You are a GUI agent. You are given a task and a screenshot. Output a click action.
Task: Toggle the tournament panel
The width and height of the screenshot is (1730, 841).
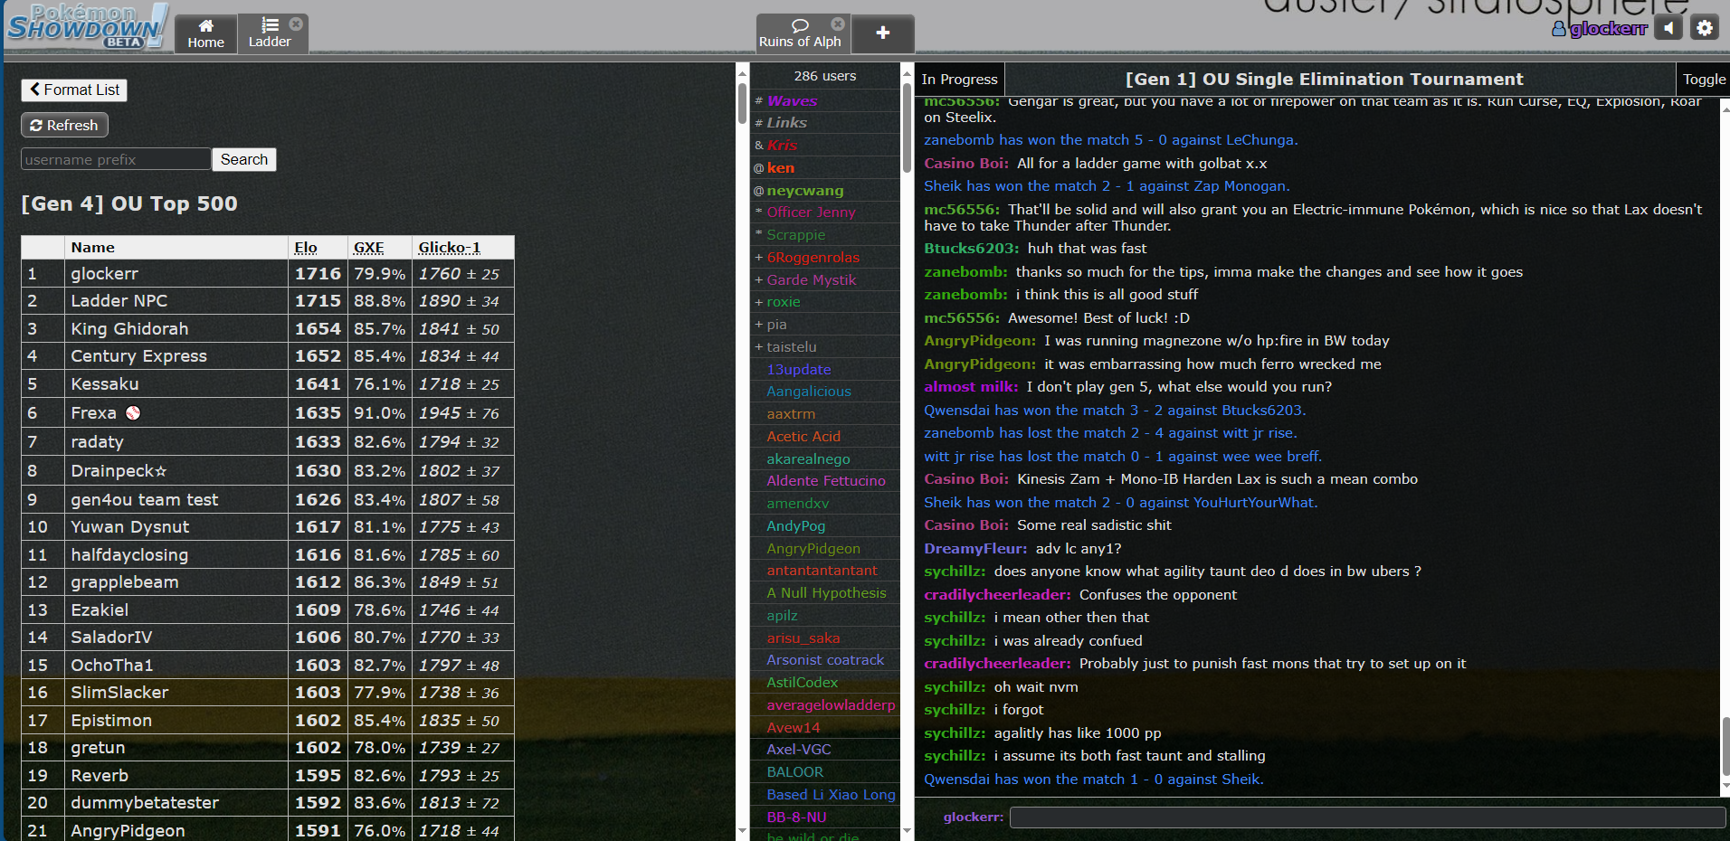1703,80
